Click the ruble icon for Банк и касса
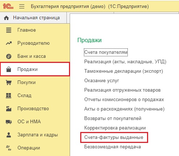 9,56
